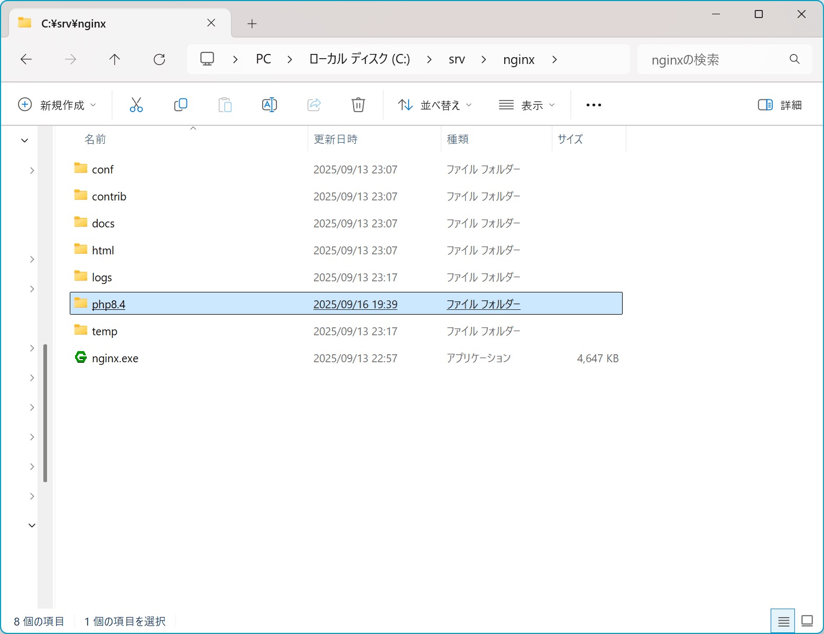824x634 pixels.
Task: Select the C:\srv\nginx tab
Action: tap(74, 23)
